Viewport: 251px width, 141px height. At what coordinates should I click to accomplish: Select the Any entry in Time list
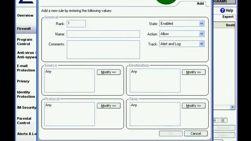coord(134,105)
